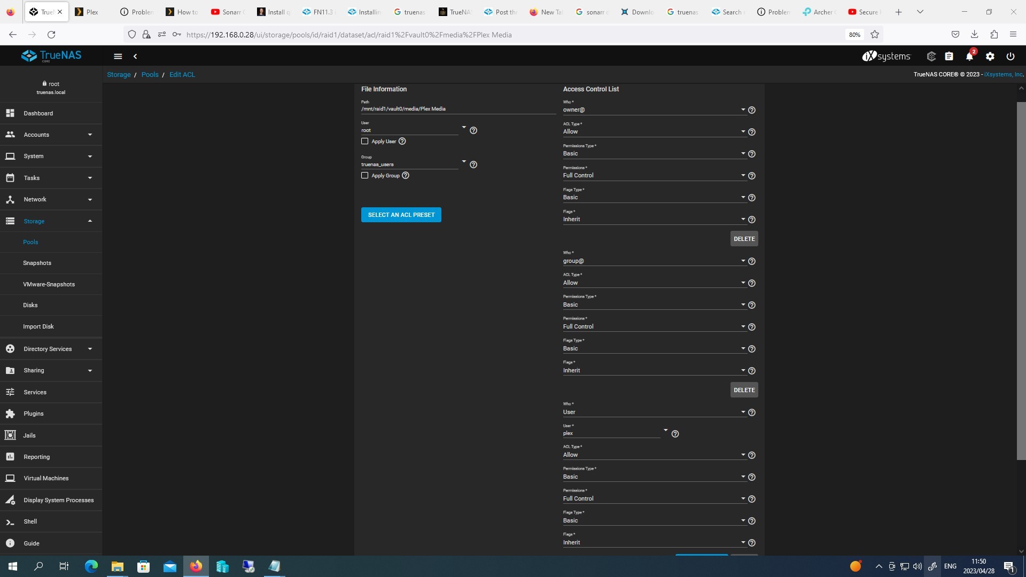Click the power icon in header
The width and height of the screenshot is (1026, 577).
(1011, 56)
